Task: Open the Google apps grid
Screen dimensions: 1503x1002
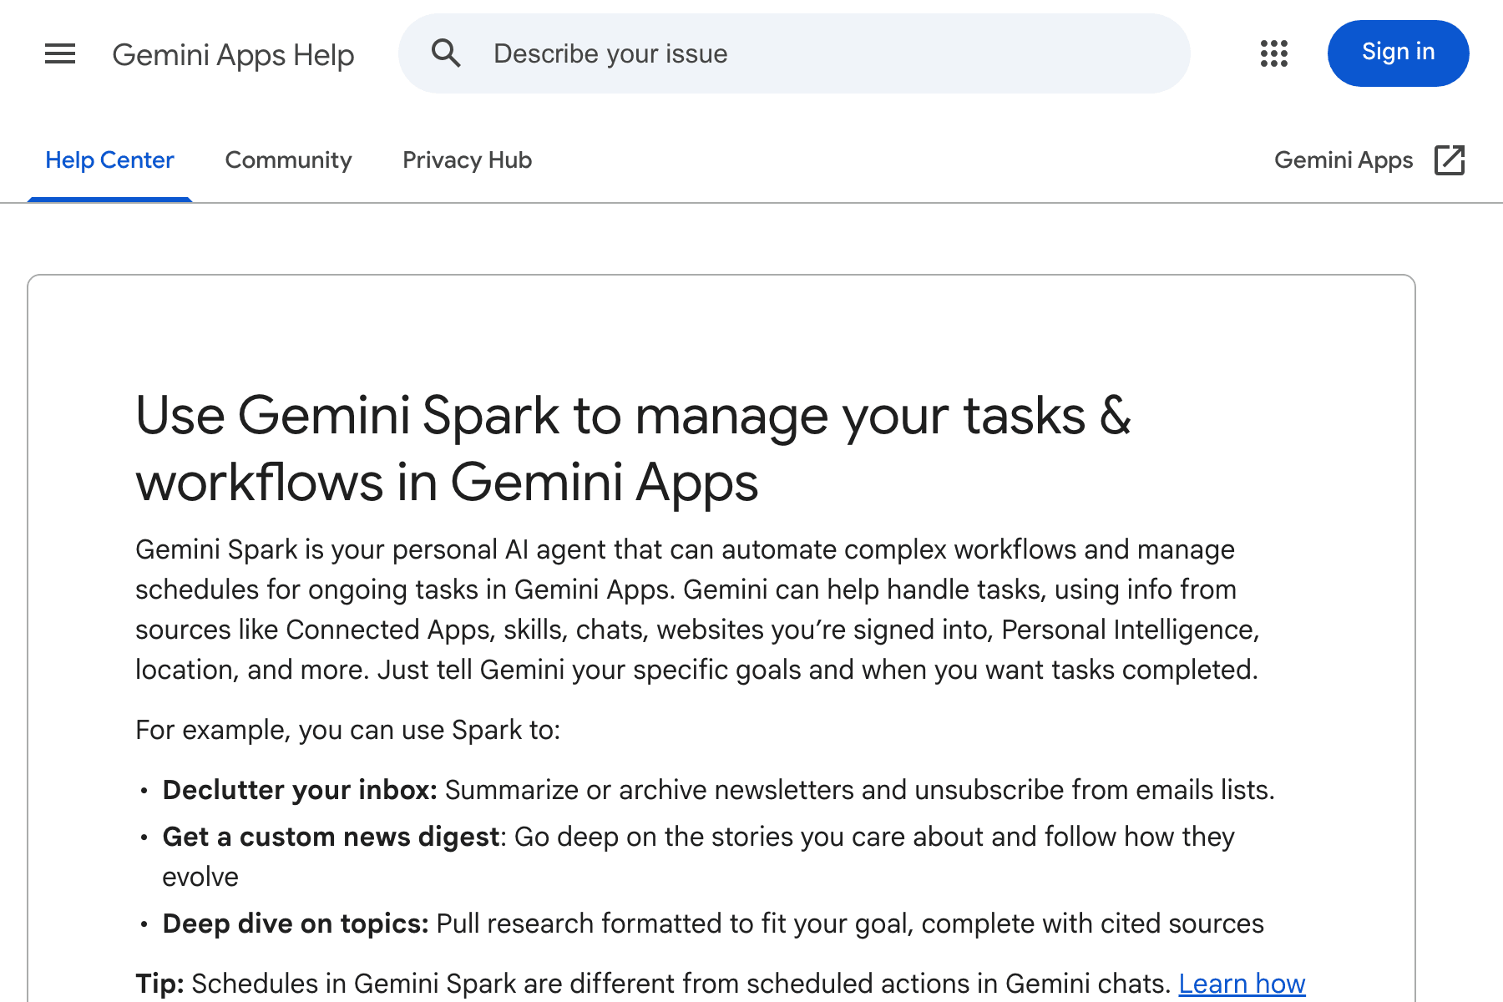Action: pos(1274,53)
